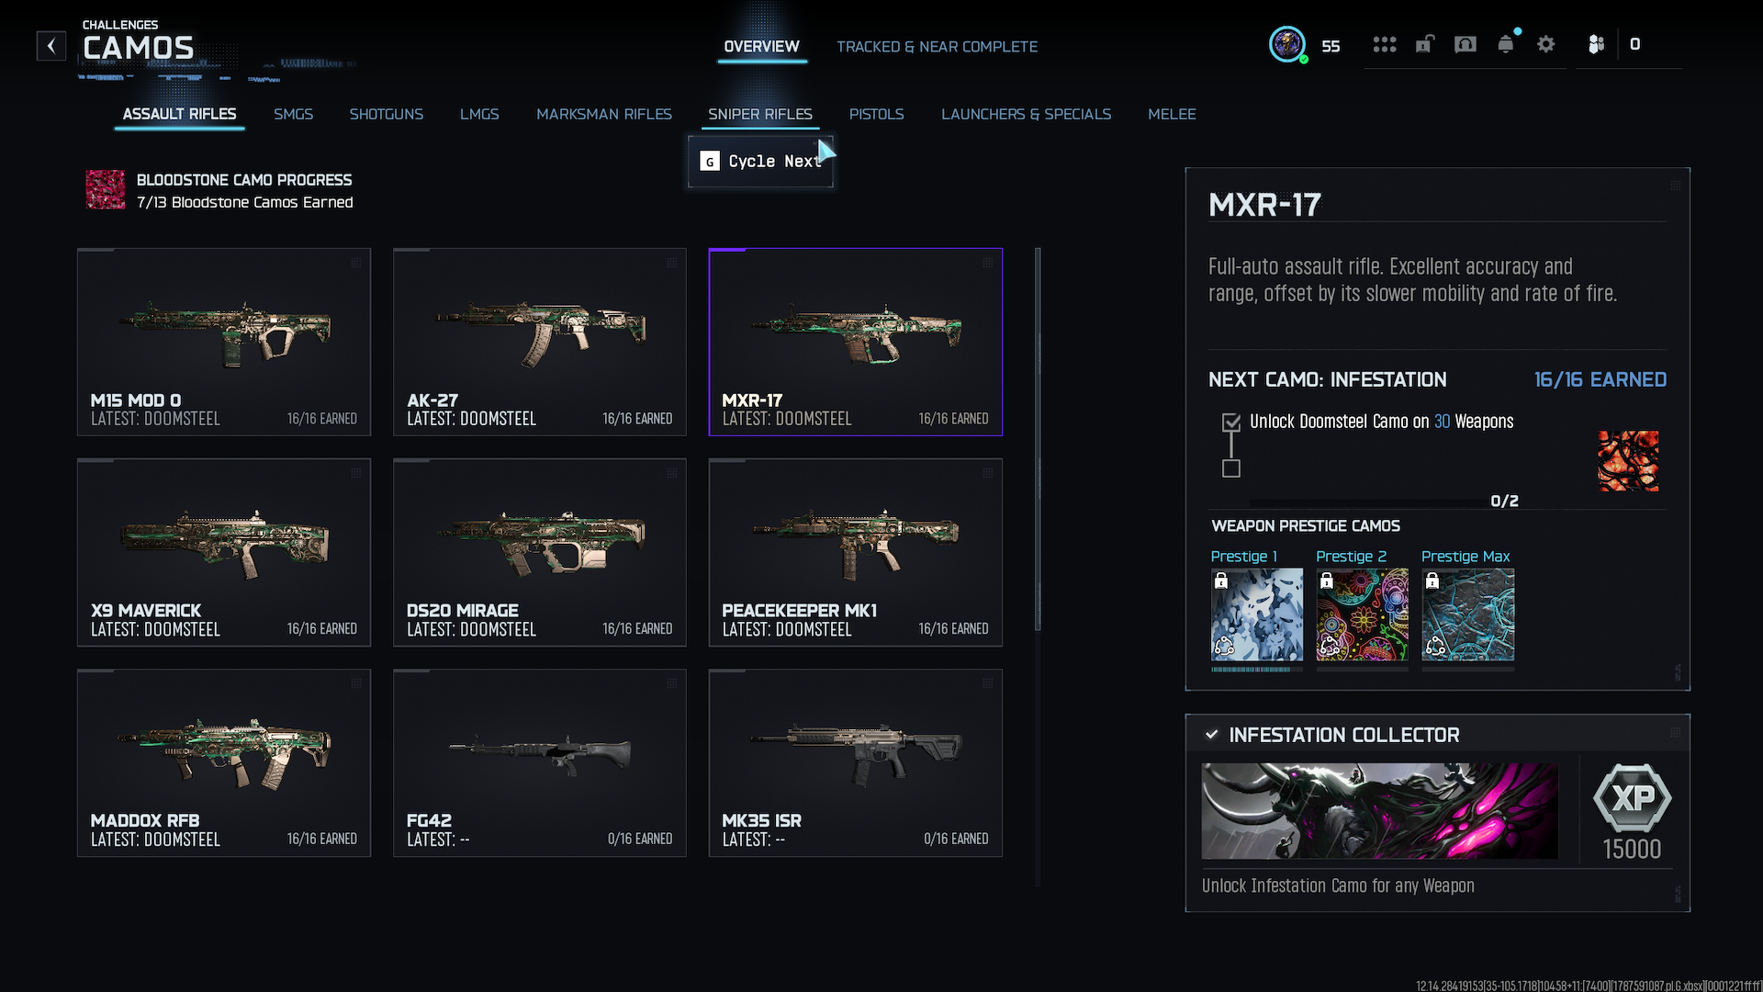Click the unlock padlock icon in top bar

tap(1424, 44)
